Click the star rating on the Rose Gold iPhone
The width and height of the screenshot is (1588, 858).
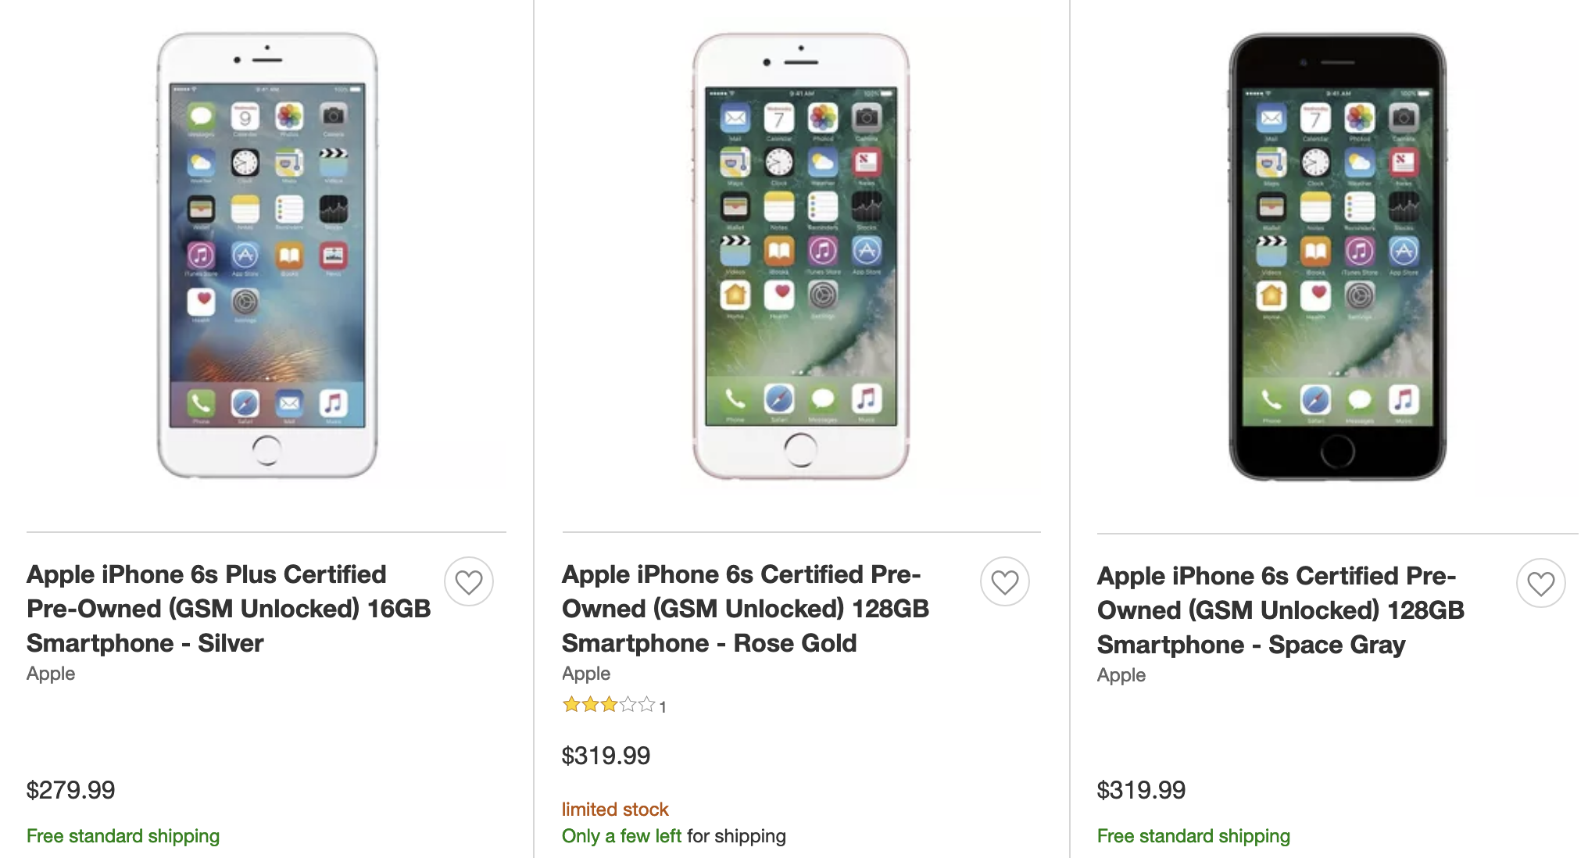608,705
